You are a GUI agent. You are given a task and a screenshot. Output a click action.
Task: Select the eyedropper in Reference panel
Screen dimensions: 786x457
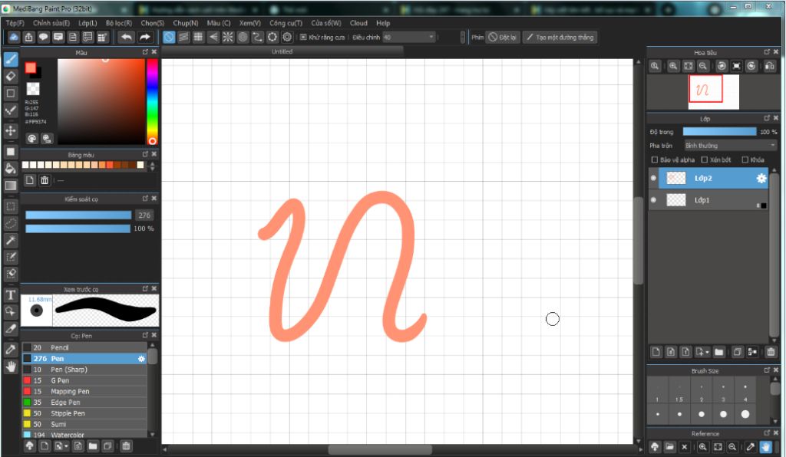(751, 446)
